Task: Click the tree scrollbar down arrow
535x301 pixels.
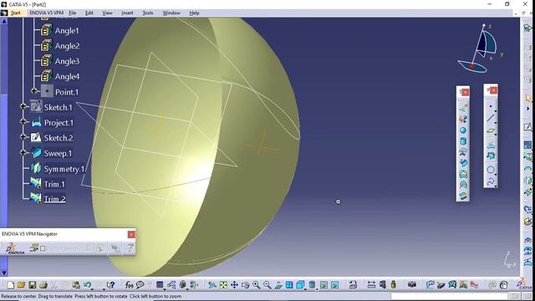Action: pyautogui.click(x=4, y=273)
